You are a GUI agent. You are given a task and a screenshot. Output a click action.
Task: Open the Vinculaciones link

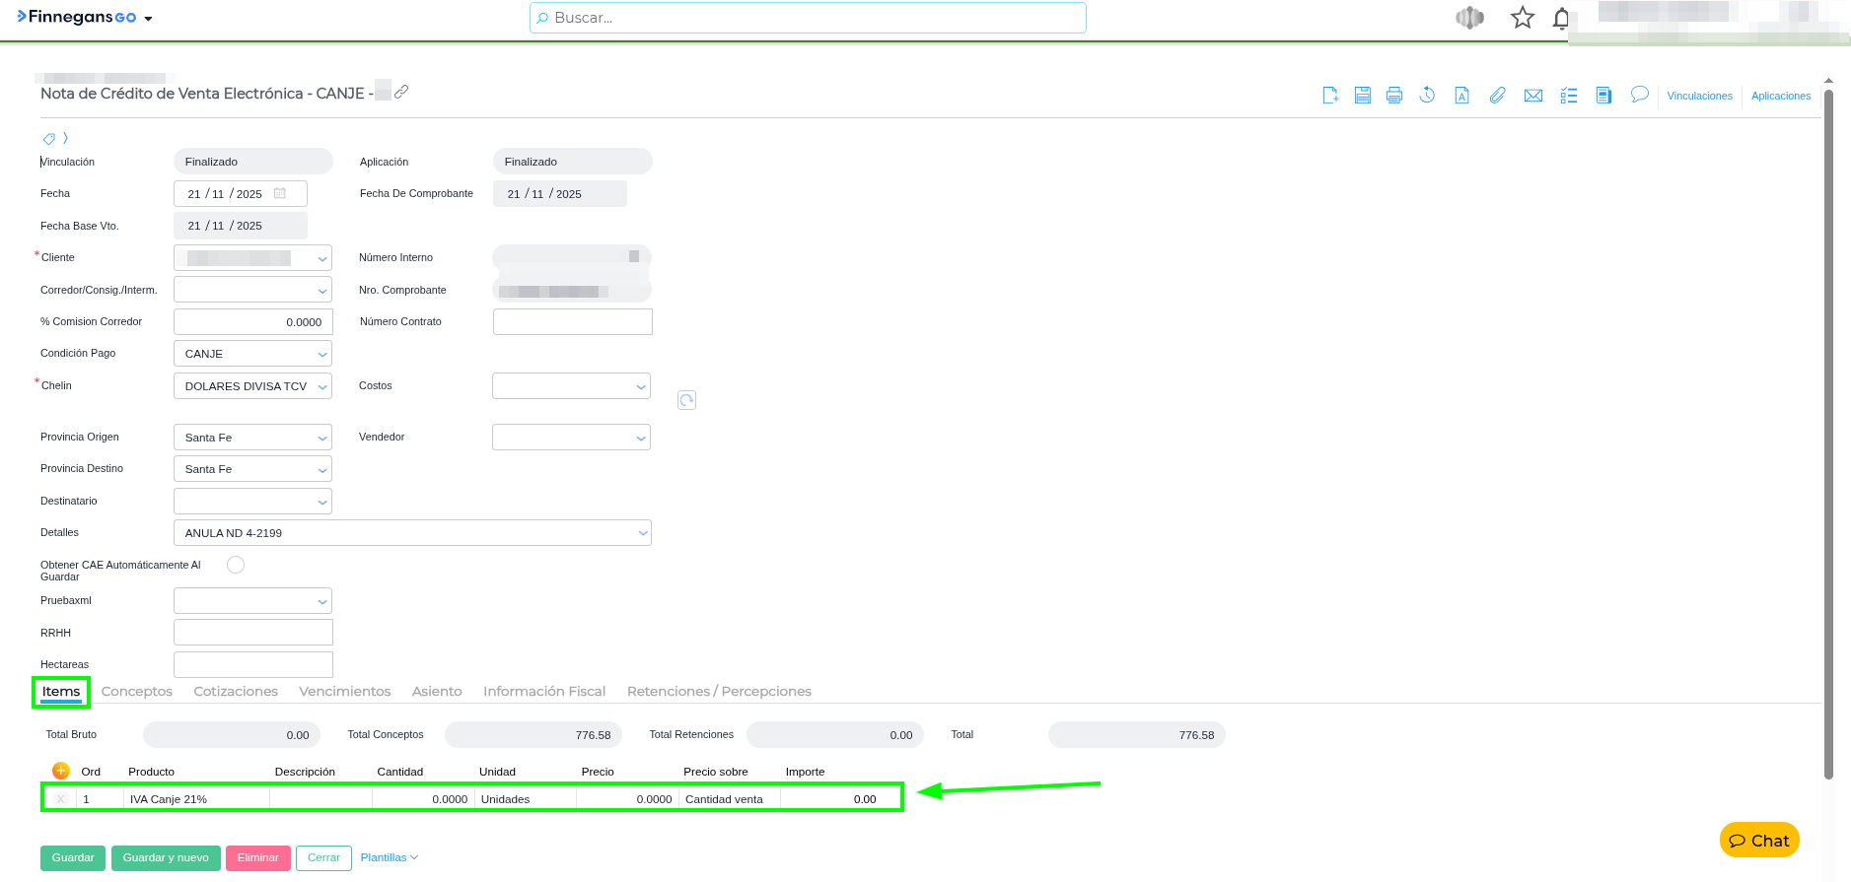1699,96
